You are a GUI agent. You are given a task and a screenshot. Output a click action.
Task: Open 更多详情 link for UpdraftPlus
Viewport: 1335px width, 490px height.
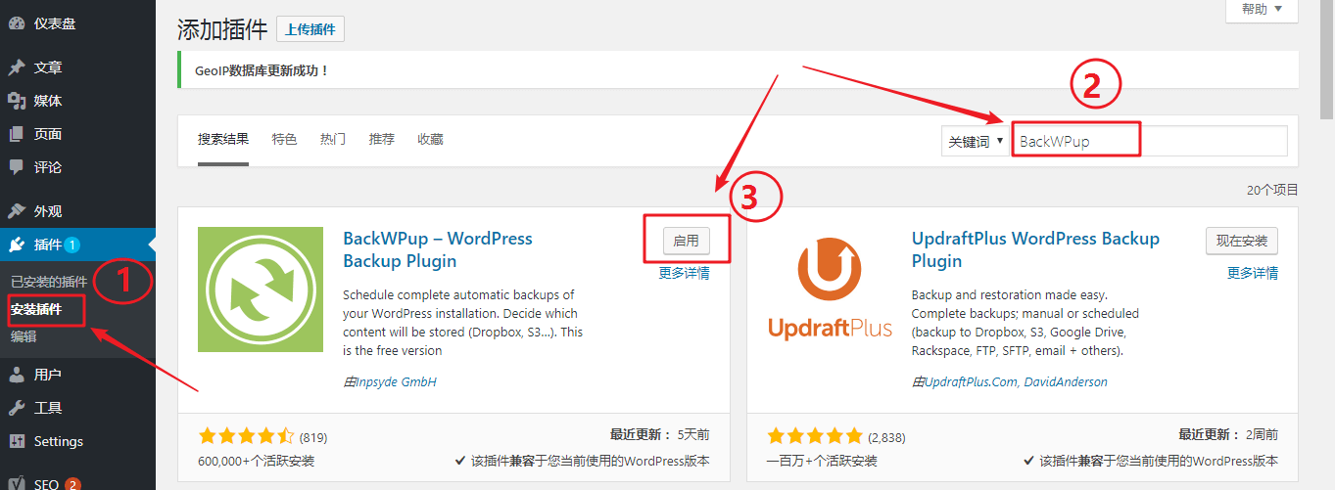1253,274
